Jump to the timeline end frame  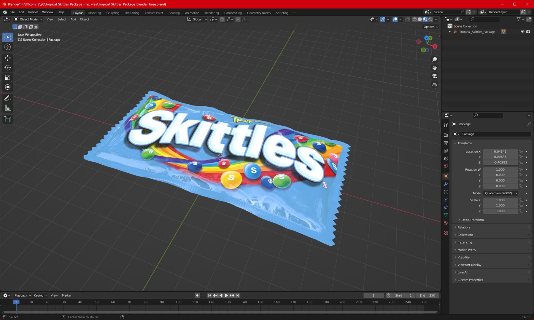[x=238, y=295]
